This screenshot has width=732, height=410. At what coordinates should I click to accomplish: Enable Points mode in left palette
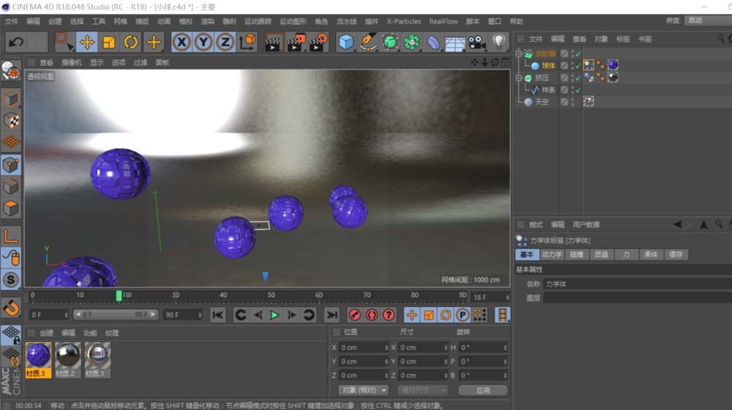tap(11, 165)
